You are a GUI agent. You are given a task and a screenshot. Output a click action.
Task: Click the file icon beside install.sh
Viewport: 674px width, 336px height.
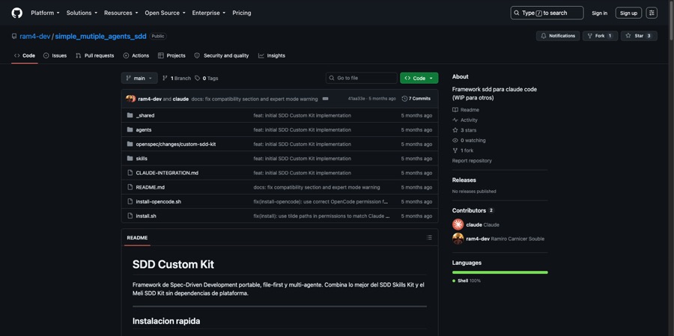(x=130, y=216)
